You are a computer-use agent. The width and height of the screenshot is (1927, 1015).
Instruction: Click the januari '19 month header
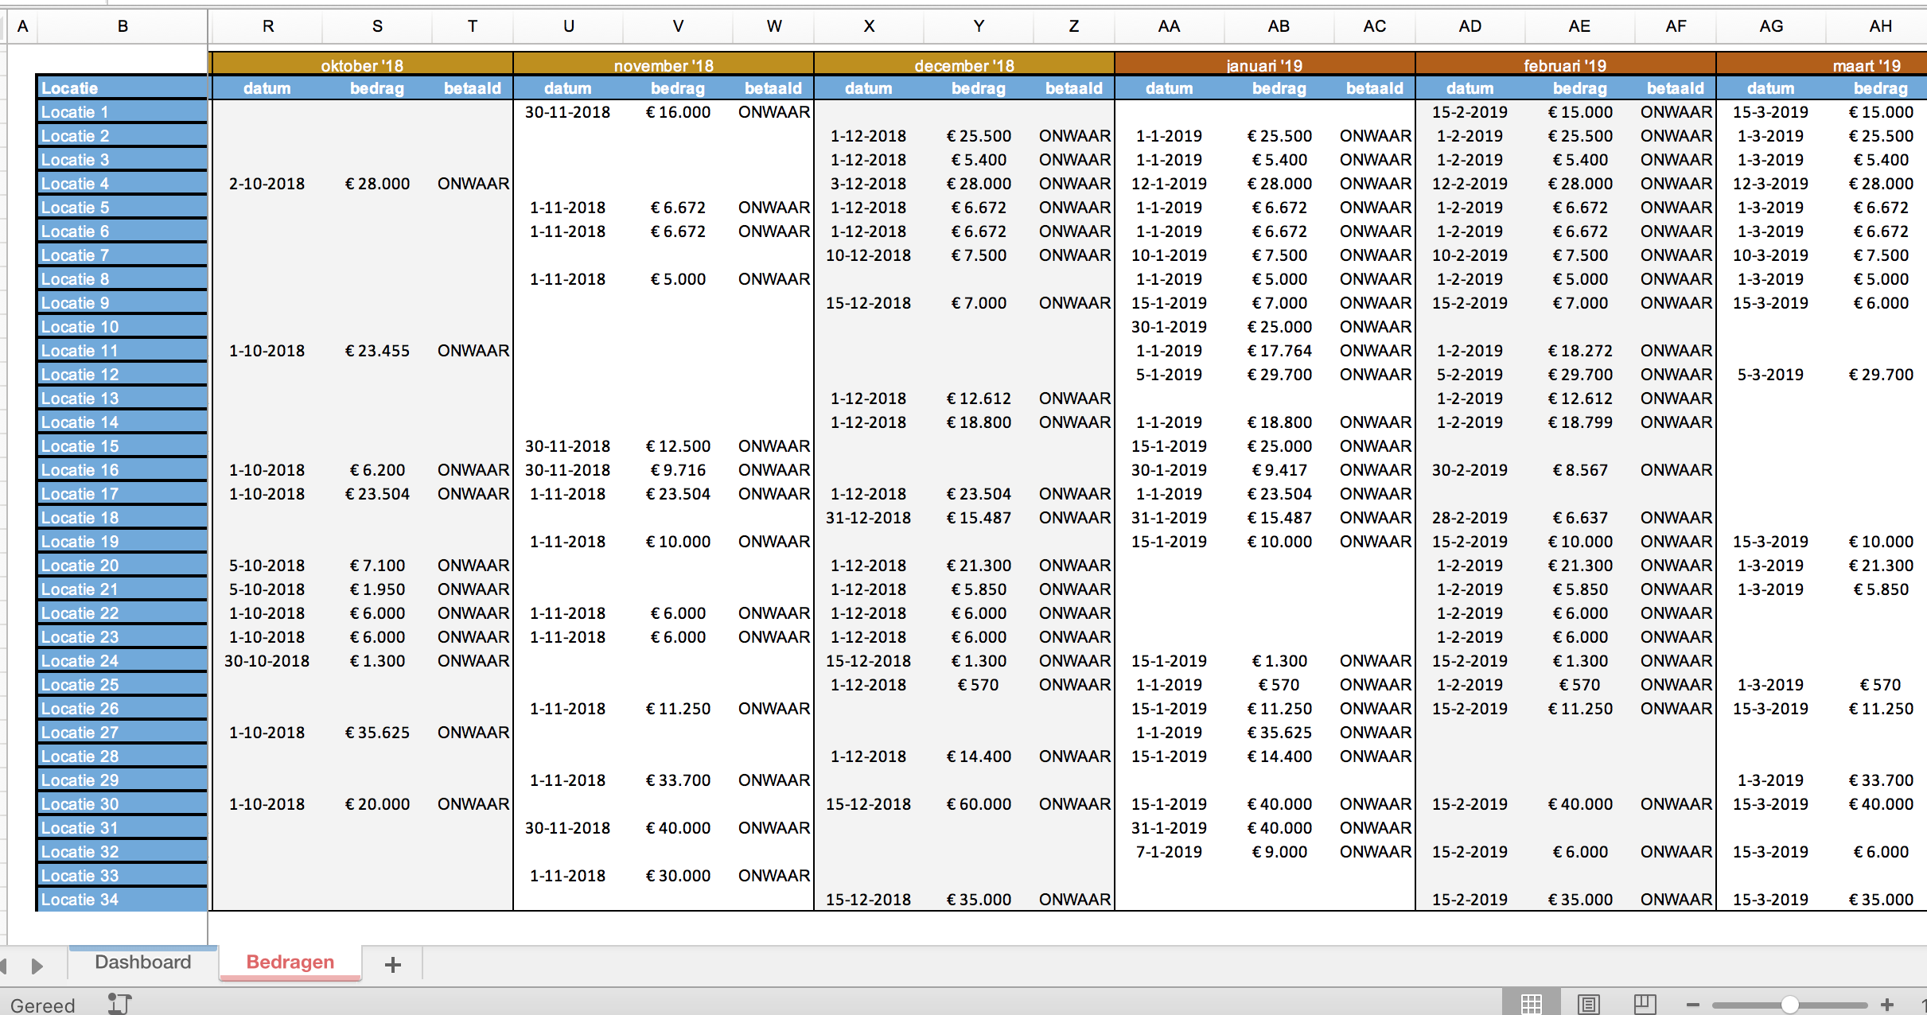tap(1264, 65)
